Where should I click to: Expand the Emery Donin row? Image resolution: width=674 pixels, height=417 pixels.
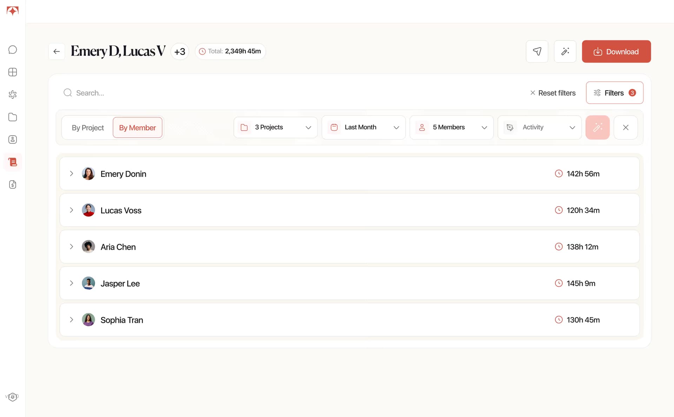tap(71, 174)
